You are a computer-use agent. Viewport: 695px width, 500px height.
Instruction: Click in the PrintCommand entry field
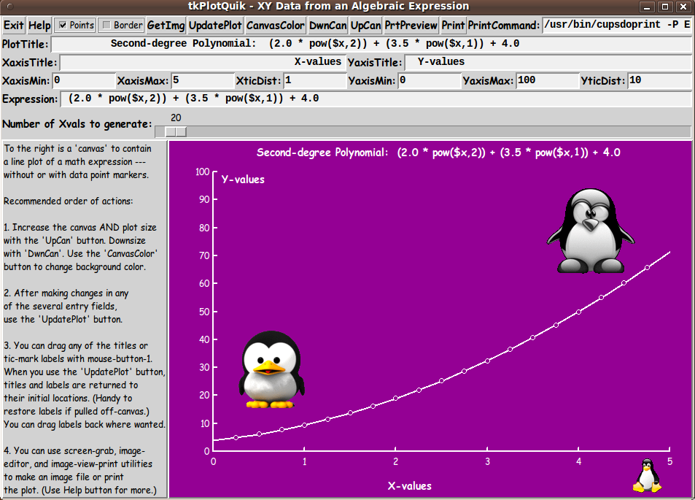click(617, 25)
